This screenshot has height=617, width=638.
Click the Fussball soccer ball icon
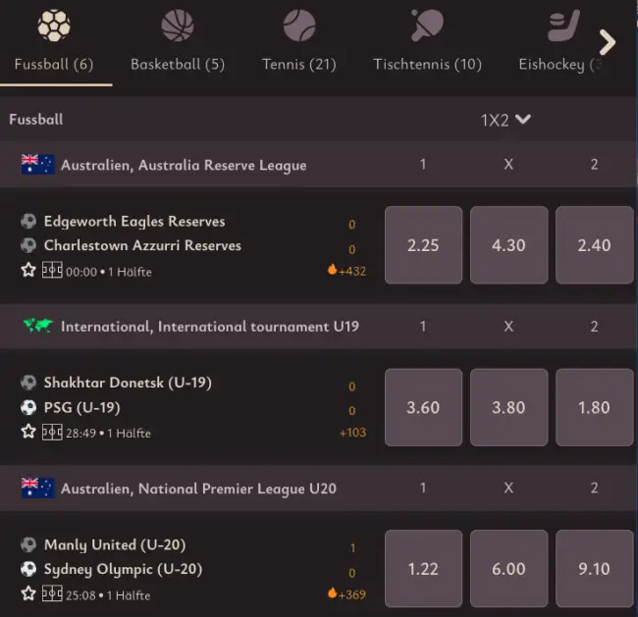point(54,25)
